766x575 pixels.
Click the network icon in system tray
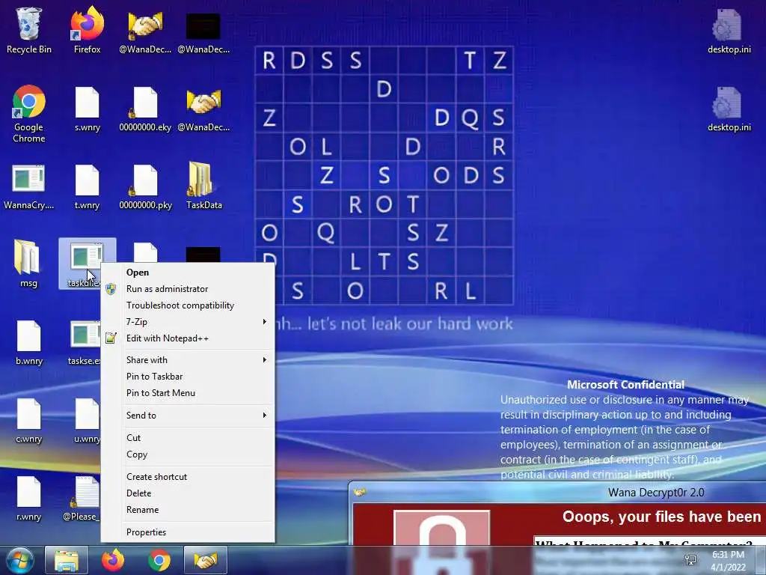click(x=690, y=560)
